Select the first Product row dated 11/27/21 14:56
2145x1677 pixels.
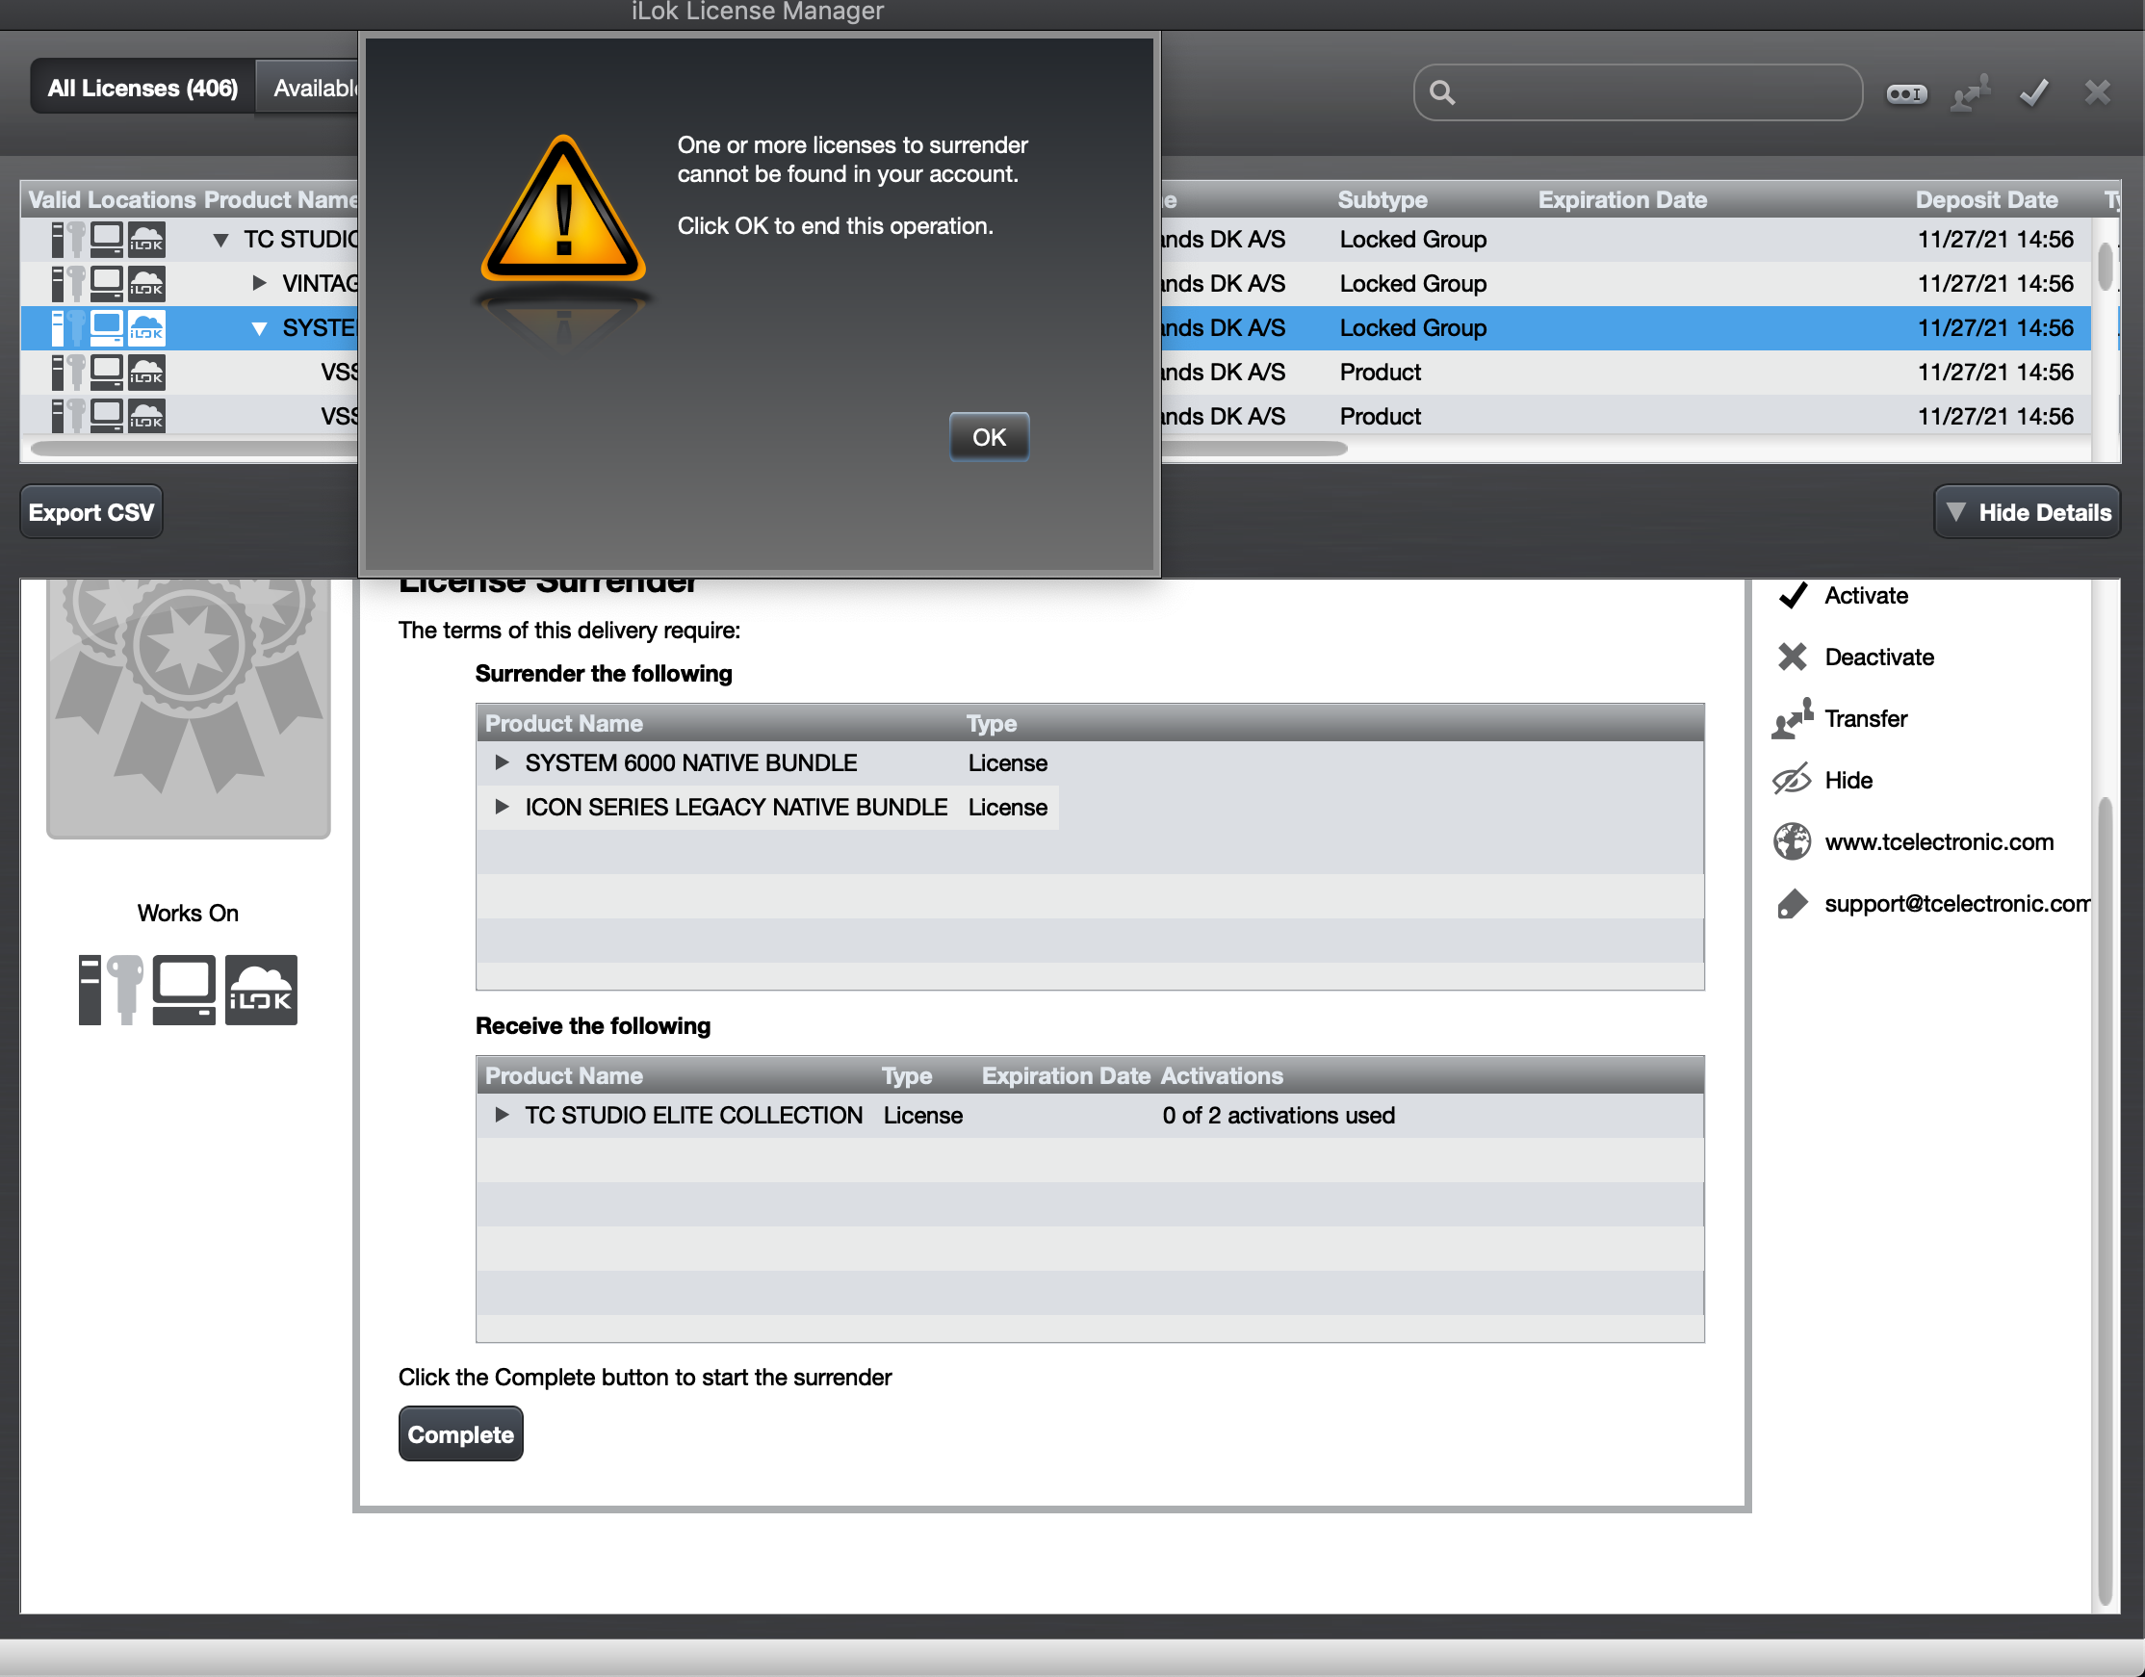pyautogui.click(x=1056, y=373)
